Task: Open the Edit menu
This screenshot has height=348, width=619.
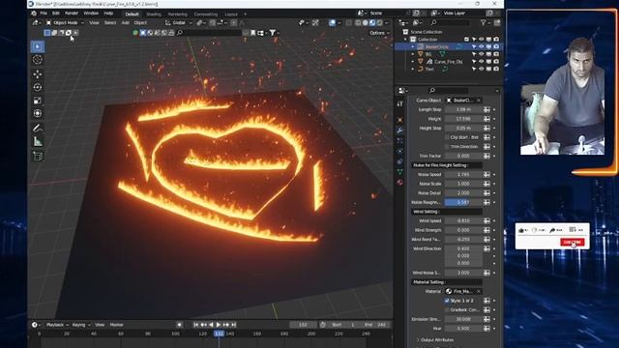Action: point(56,14)
